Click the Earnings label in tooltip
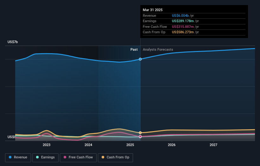Image resolution: width=260 pixels, height=166 pixels. click(x=149, y=21)
